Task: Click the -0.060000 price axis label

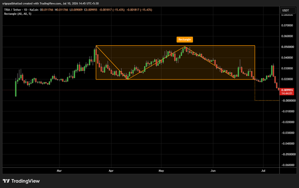Action: tap(287, 165)
